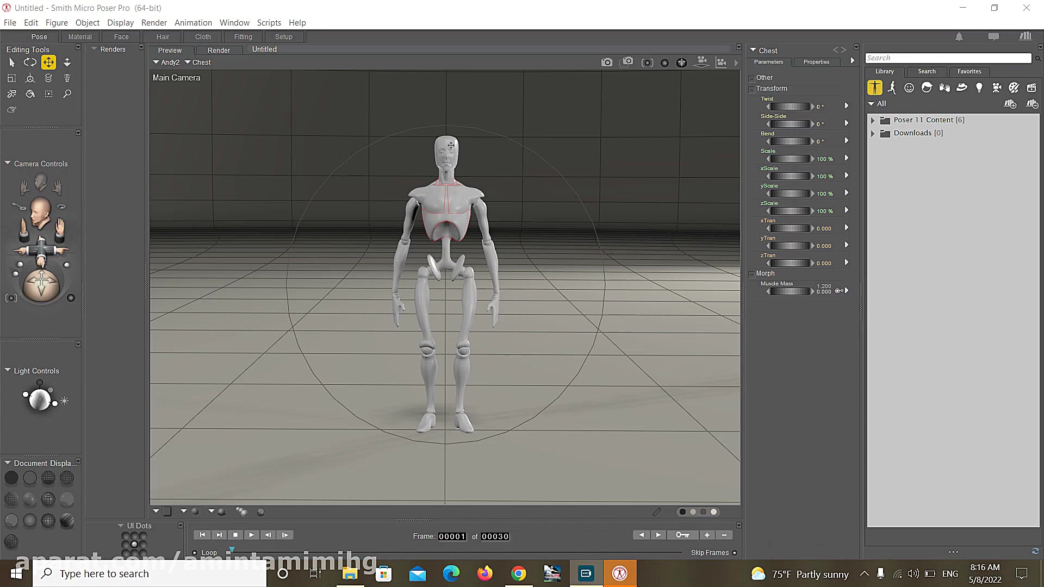Image resolution: width=1044 pixels, height=587 pixels.
Task: Collapse the Light Controls panel
Action: point(8,370)
